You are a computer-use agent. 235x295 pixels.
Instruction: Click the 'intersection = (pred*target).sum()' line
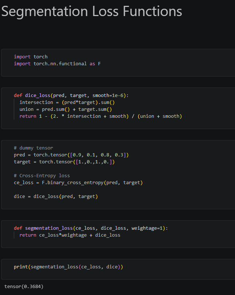coord(67,102)
